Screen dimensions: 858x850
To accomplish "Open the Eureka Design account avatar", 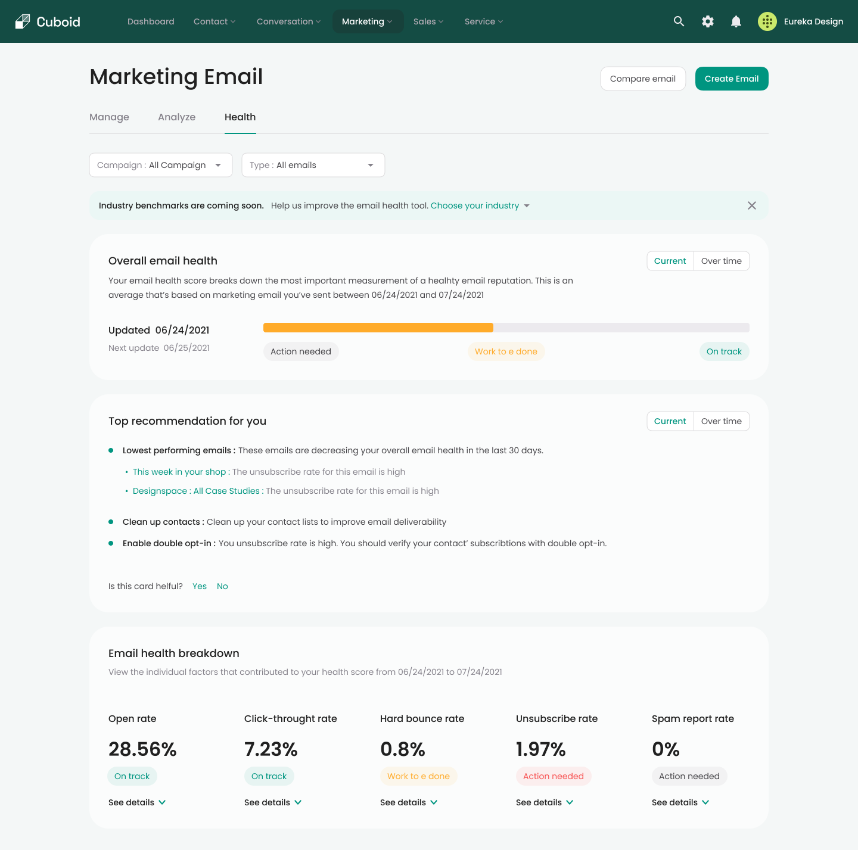I will (767, 21).
